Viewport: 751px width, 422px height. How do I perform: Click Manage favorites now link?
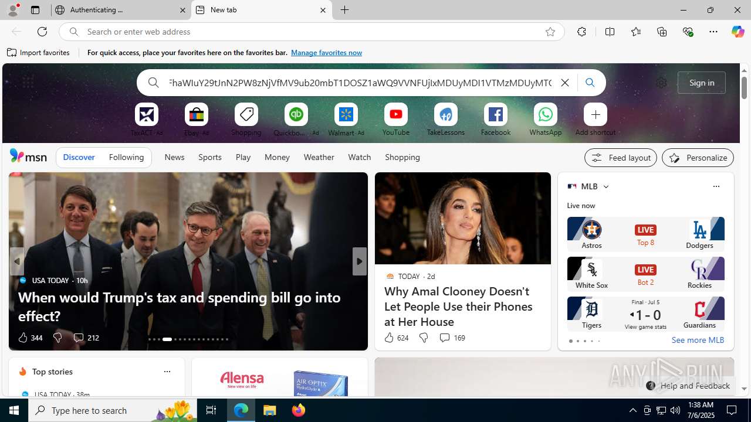pos(326,53)
